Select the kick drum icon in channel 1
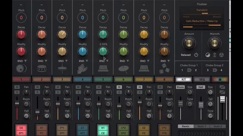This screenshot has height=136, width=243. (x=21, y=68)
